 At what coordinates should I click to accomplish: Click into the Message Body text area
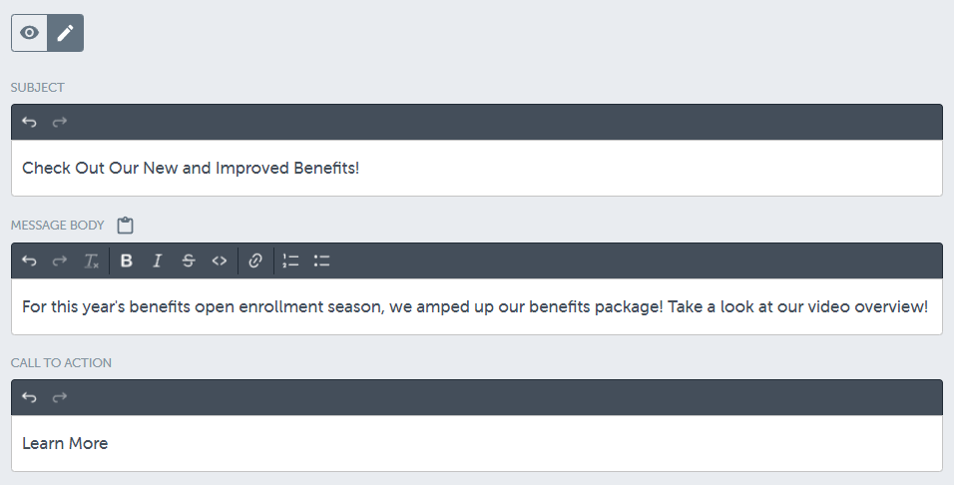click(x=477, y=306)
